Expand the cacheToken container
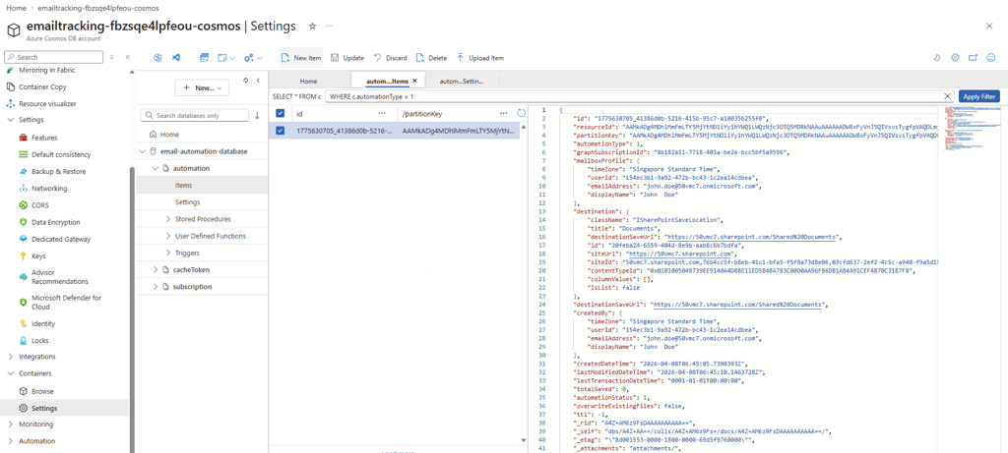 click(x=155, y=270)
